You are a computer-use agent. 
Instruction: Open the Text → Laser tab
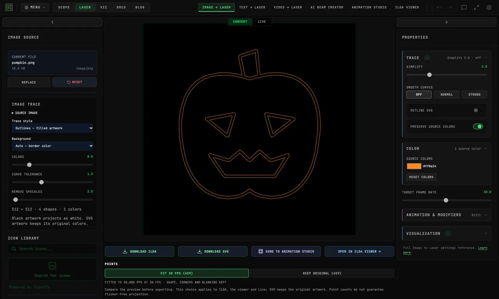[252, 7]
